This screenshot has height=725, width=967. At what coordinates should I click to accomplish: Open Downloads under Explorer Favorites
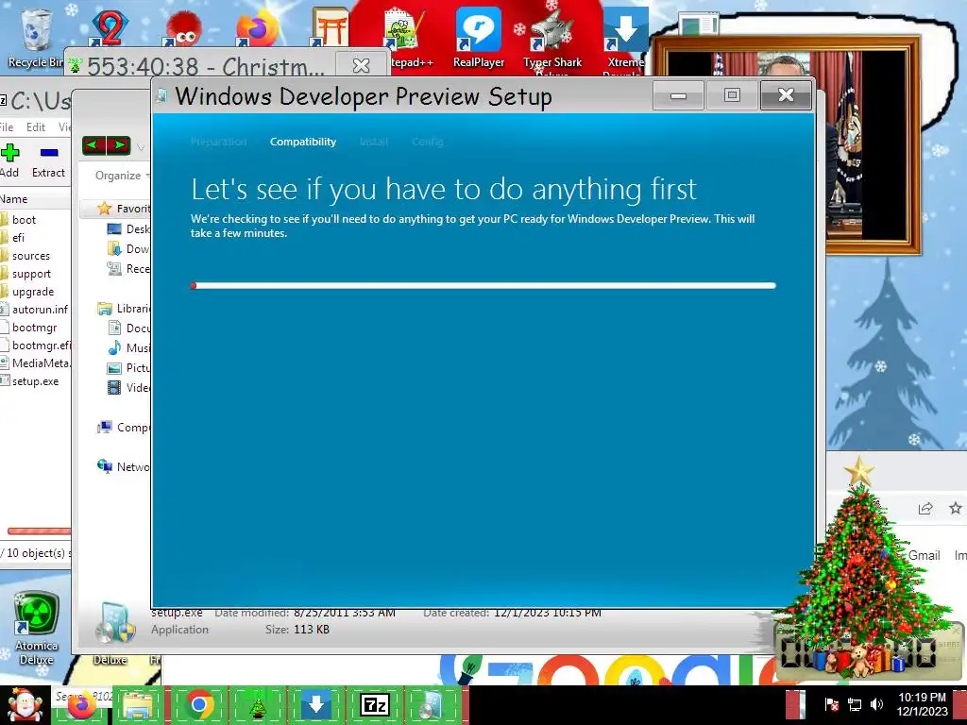point(128,248)
